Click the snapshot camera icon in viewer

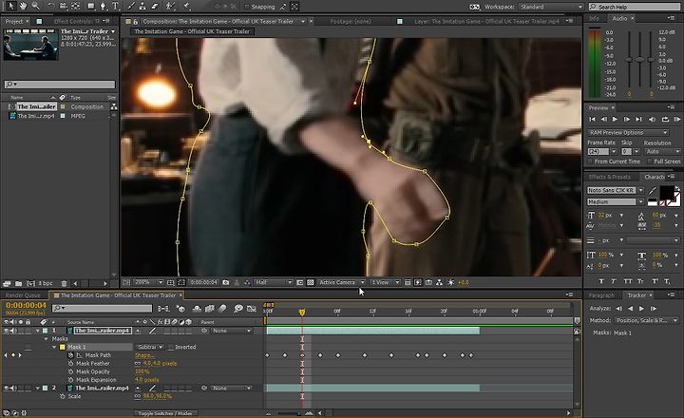pos(225,282)
